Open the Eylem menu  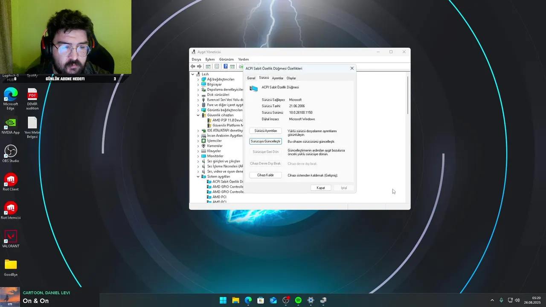coord(210,59)
